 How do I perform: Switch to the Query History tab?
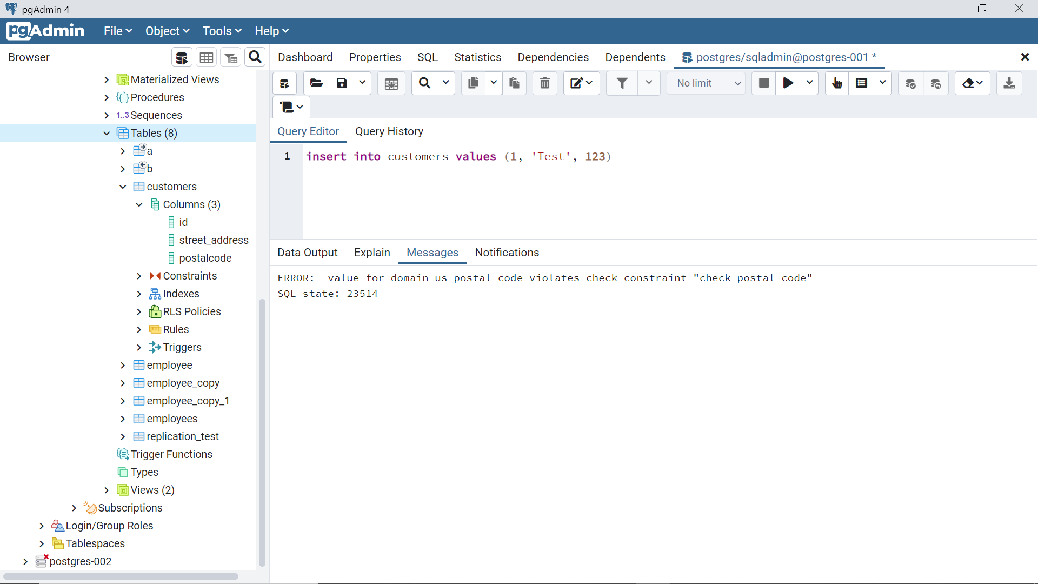coord(389,131)
